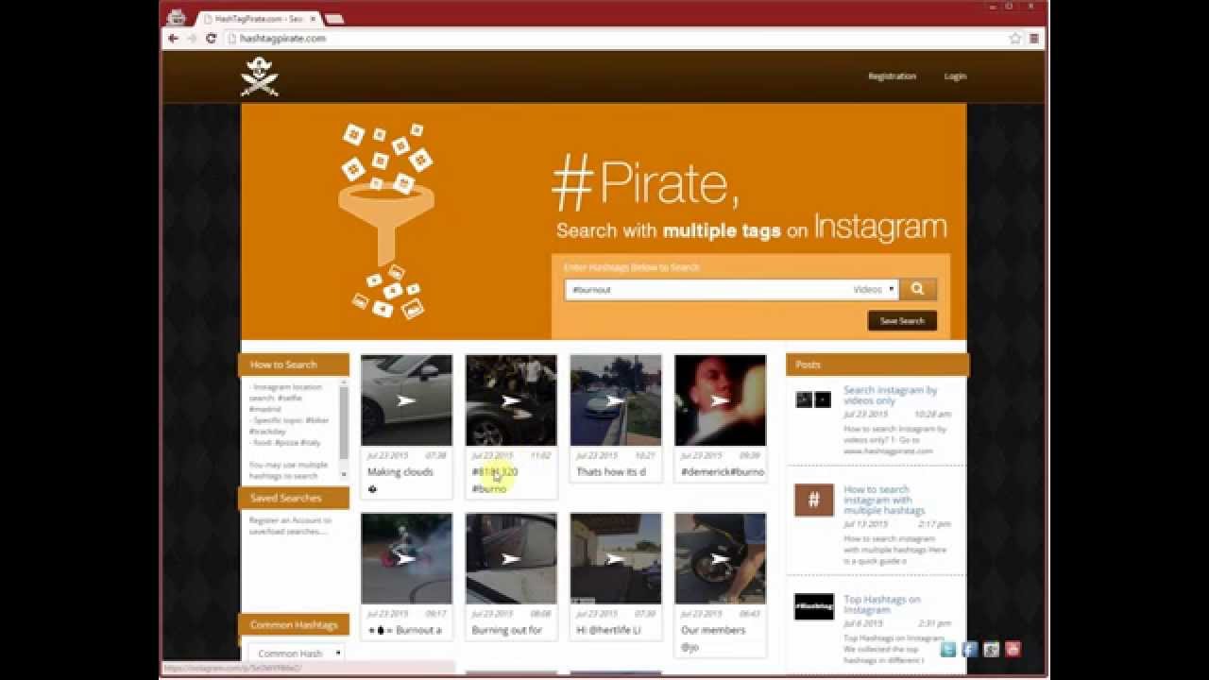Play the '#burno' 11:02 video thumbnail
Viewport: 1209px width, 680px height.
(511, 400)
